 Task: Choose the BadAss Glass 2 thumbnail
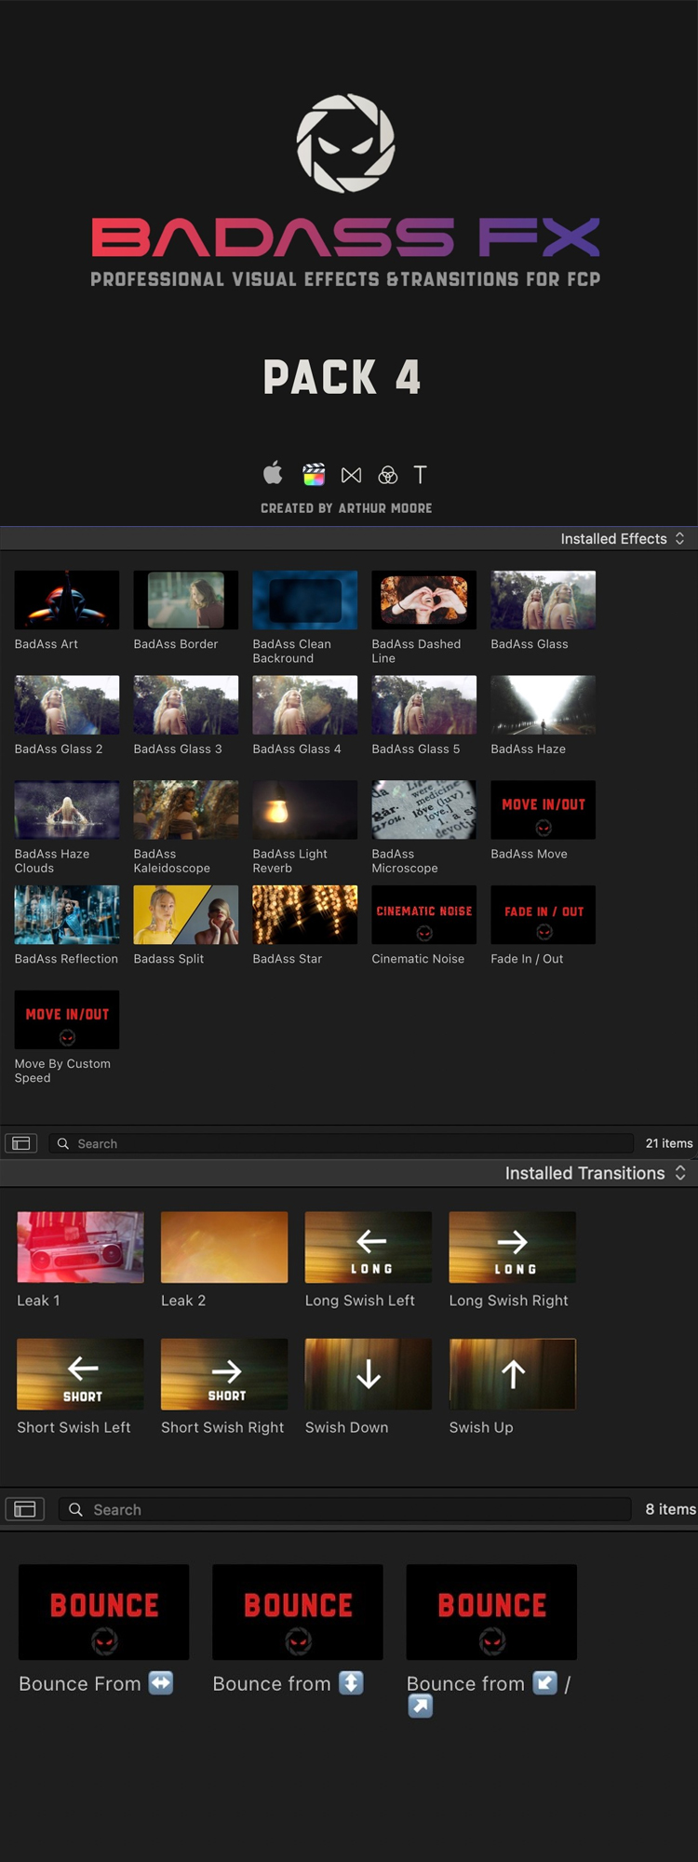67,705
